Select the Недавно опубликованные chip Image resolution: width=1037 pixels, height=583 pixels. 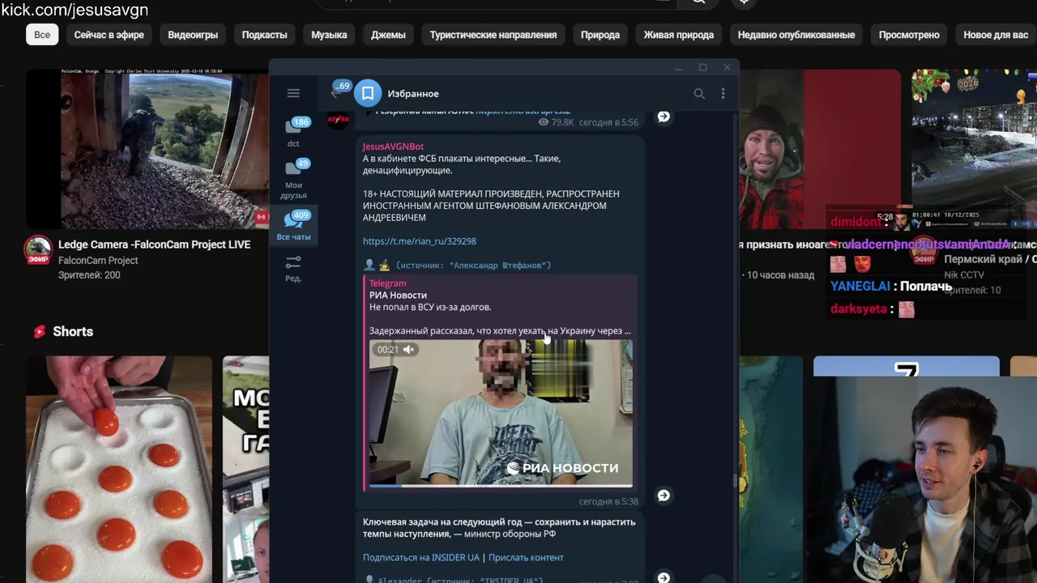click(796, 35)
